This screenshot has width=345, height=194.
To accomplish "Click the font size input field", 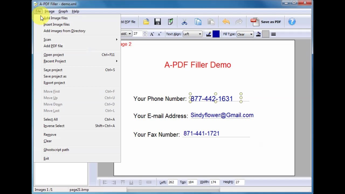I will (x=138, y=34).
